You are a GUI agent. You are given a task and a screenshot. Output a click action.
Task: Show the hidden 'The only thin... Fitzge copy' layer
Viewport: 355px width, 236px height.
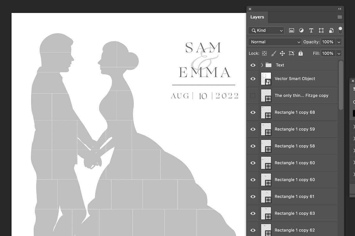click(253, 96)
